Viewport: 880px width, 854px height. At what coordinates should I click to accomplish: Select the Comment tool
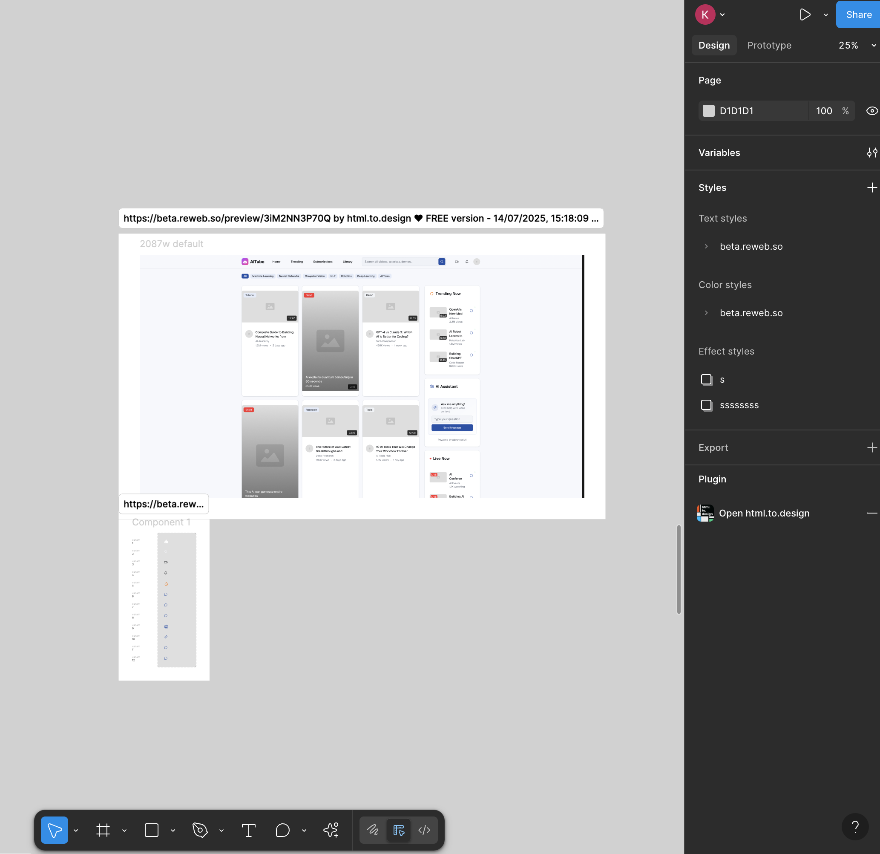point(282,830)
